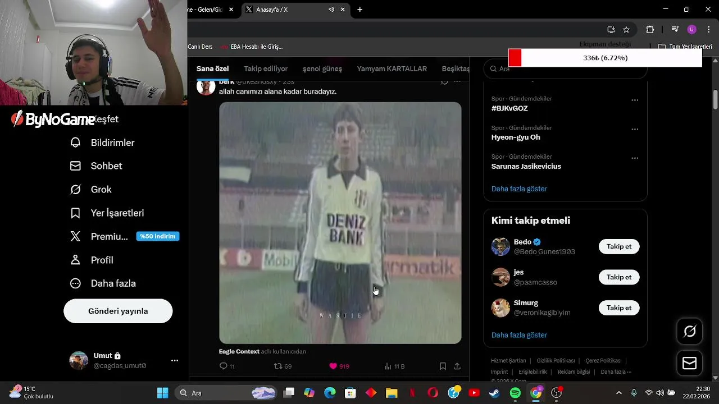Open more options for #BJKvGOZ trend

pyautogui.click(x=635, y=100)
